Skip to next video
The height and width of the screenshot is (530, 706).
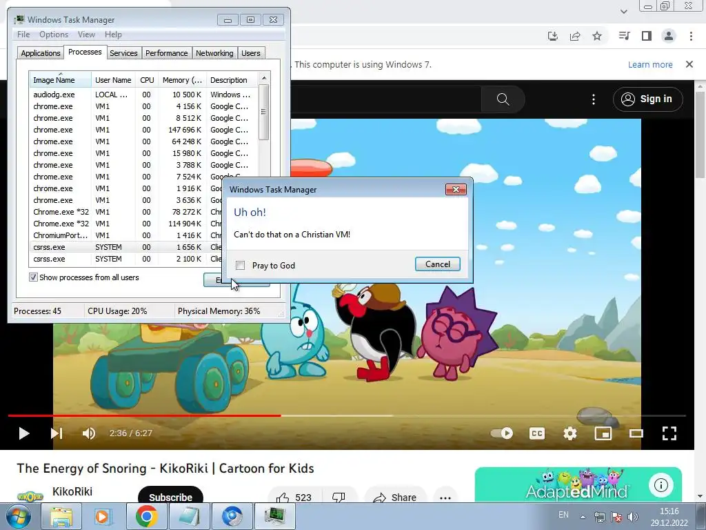tap(57, 433)
